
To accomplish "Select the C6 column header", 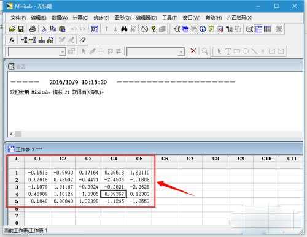I will coord(165,159).
